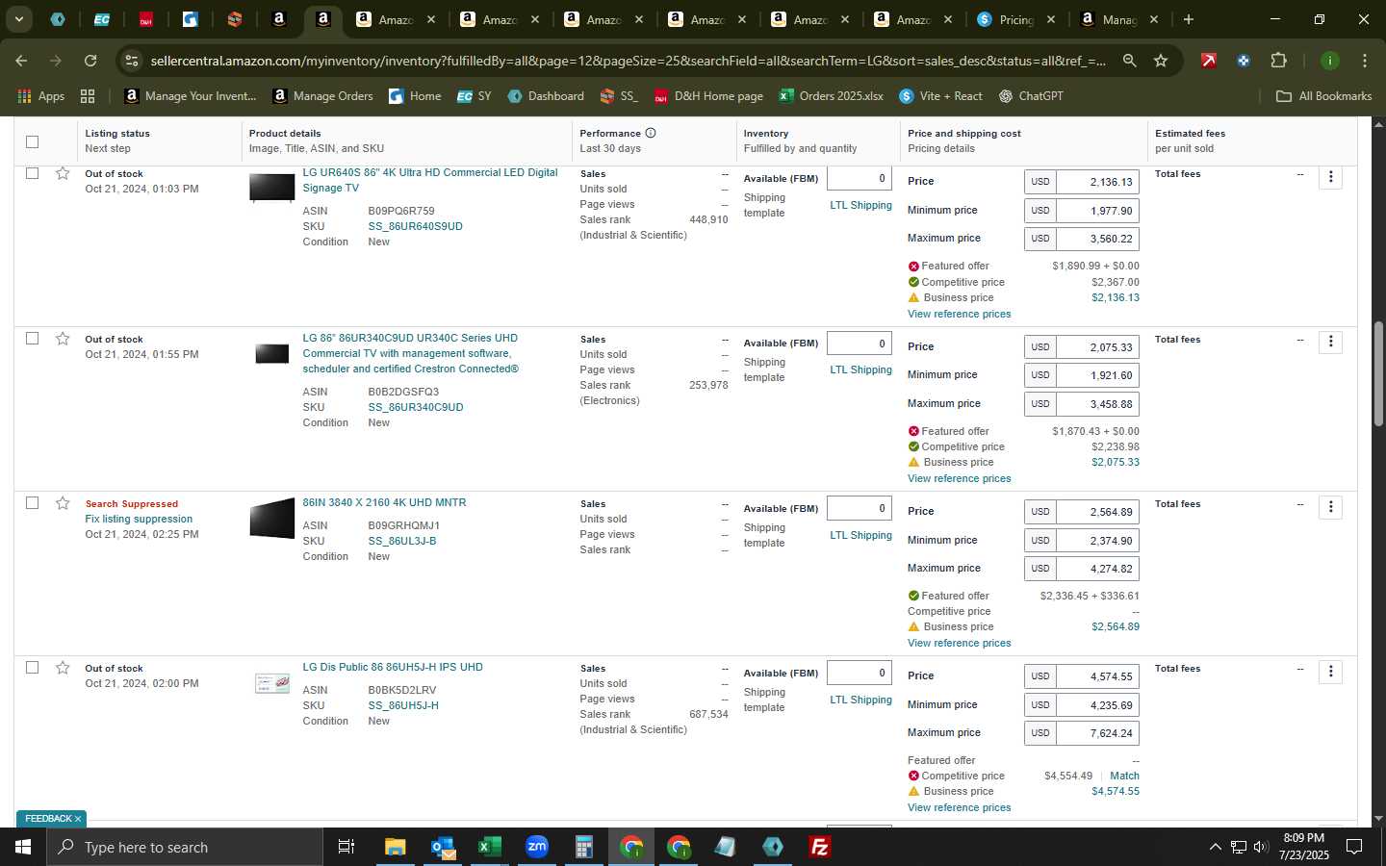Open the Chrome three-dot menu
Image resolution: width=1386 pixels, height=866 pixels.
(x=1365, y=61)
